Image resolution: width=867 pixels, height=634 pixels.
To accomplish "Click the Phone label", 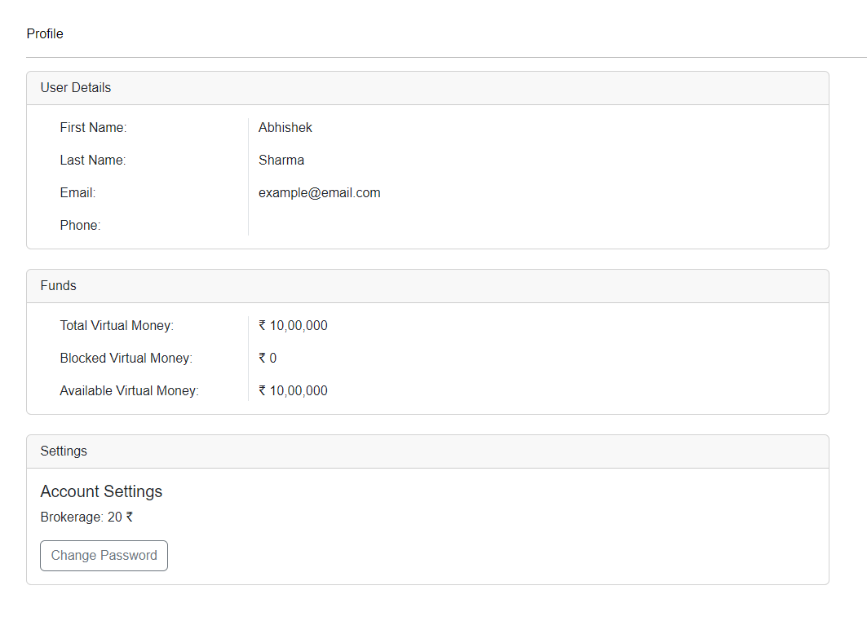I will pyautogui.click(x=80, y=226).
